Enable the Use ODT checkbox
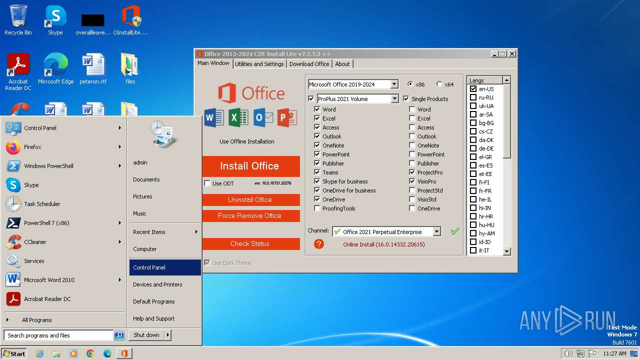The width and height of the screenshot is (640, 360). tap(207, 183)
